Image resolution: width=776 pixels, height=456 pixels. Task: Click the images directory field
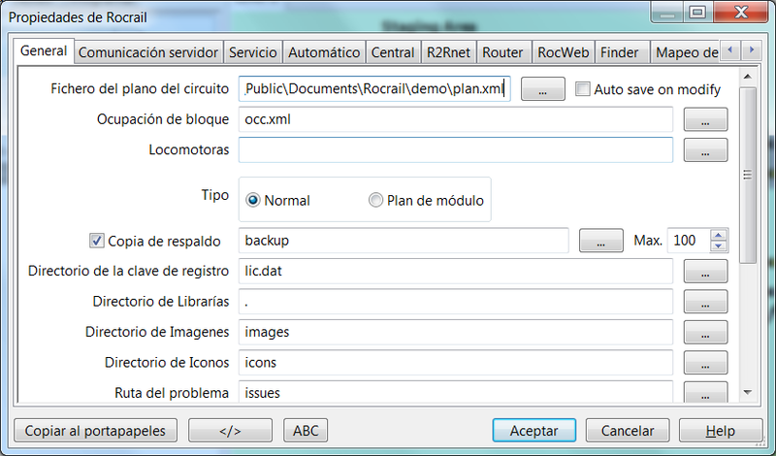455,332
